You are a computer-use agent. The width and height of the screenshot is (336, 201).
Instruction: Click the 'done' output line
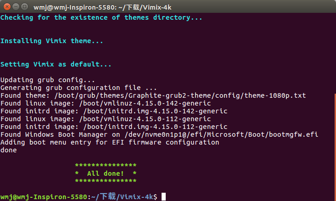(9, 150)
